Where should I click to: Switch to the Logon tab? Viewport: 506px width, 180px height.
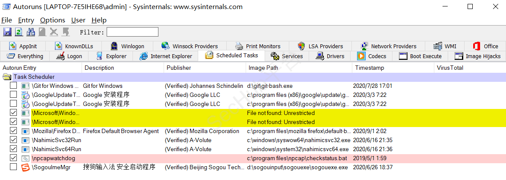coord(69,56)
